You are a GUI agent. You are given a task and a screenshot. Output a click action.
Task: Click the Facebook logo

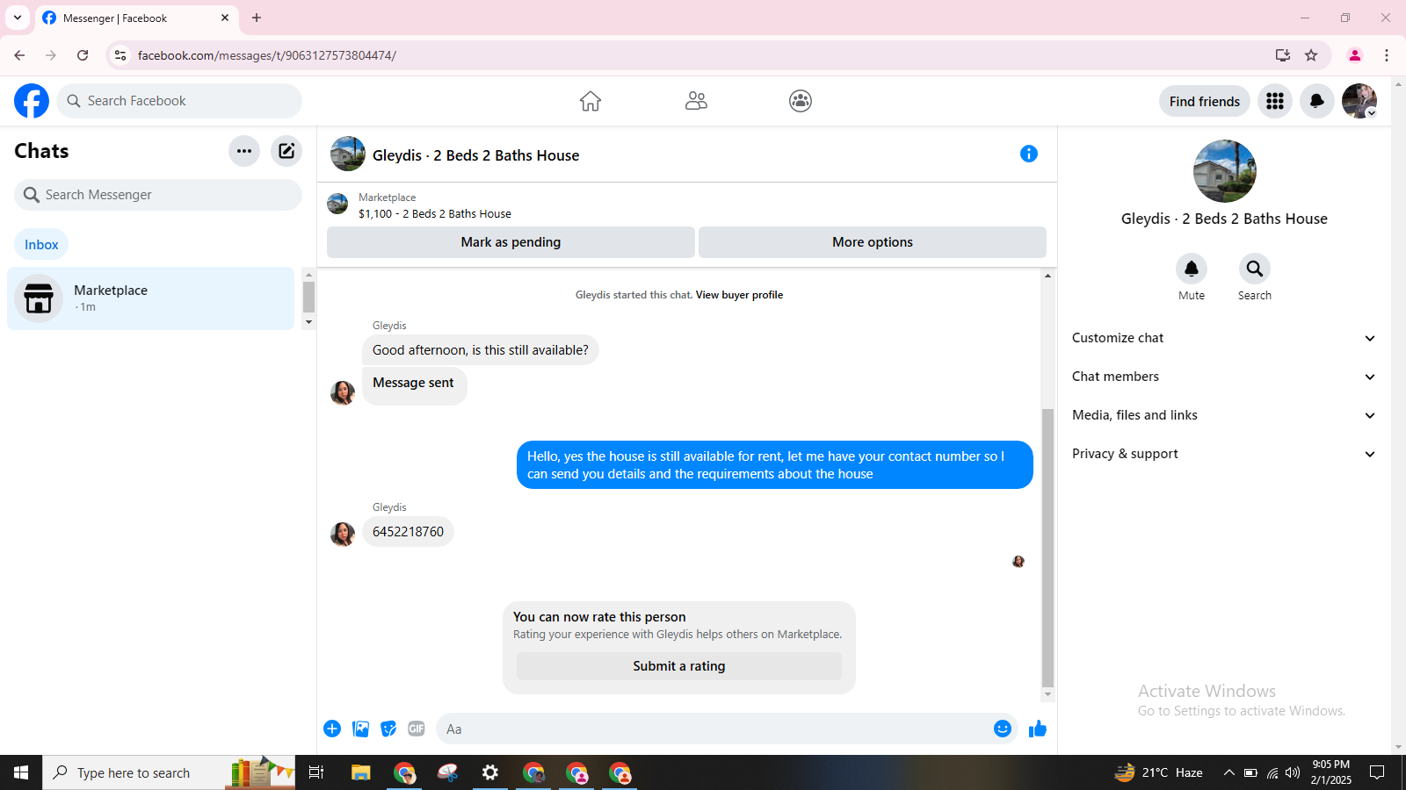[x=32, y=101]
